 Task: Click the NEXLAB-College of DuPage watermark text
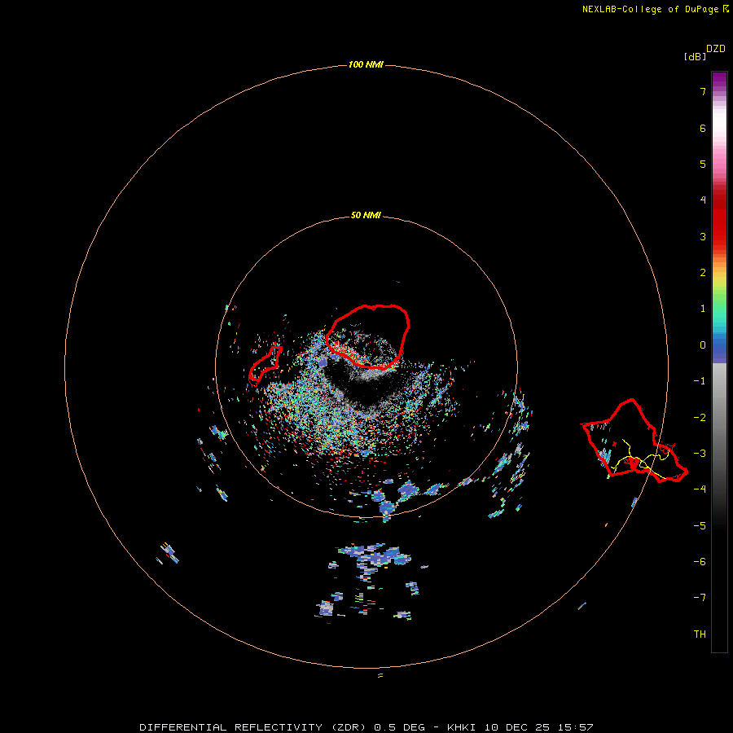(x=655, y=9)
